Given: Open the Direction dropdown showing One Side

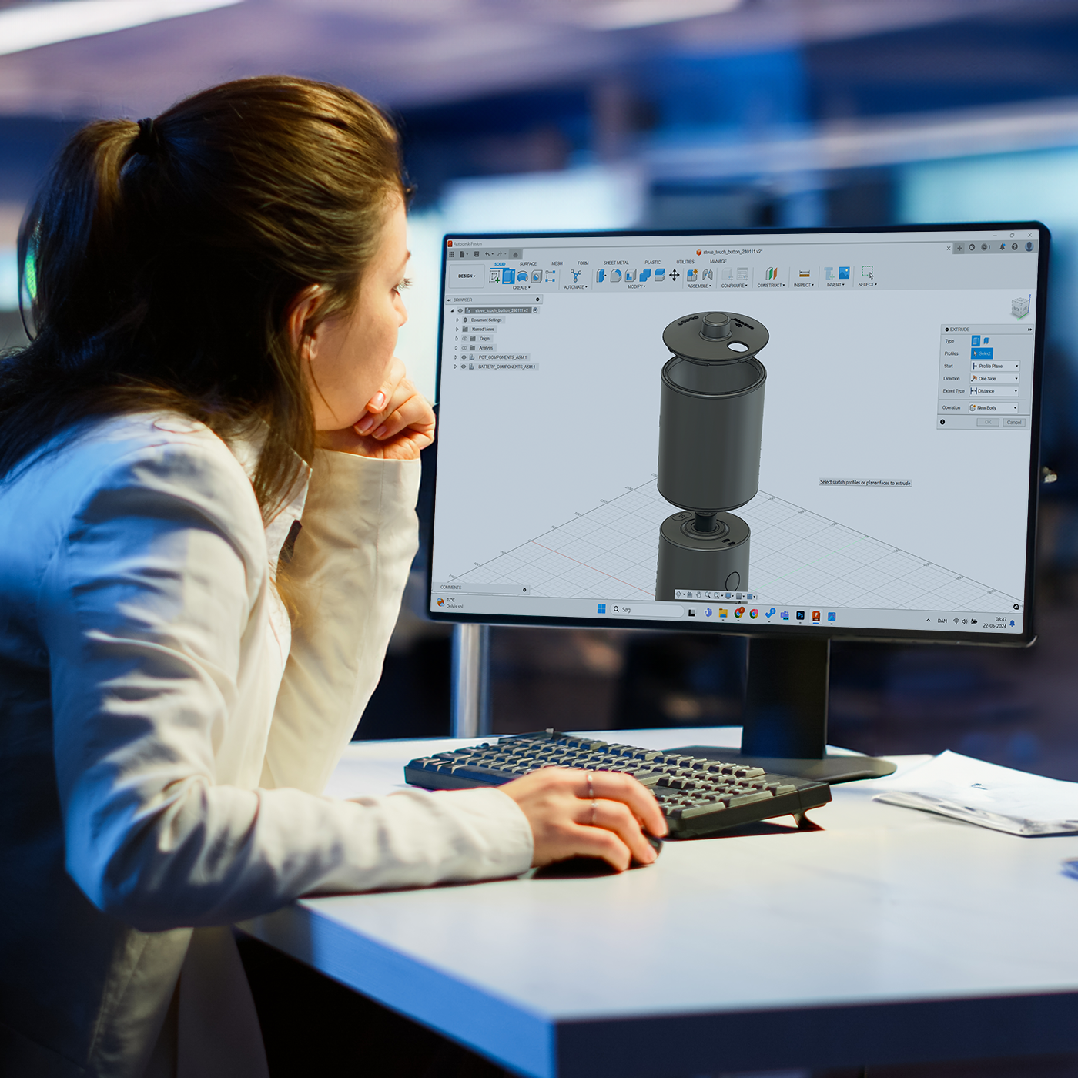Looking at the screenshot, I should pos(994,379).
